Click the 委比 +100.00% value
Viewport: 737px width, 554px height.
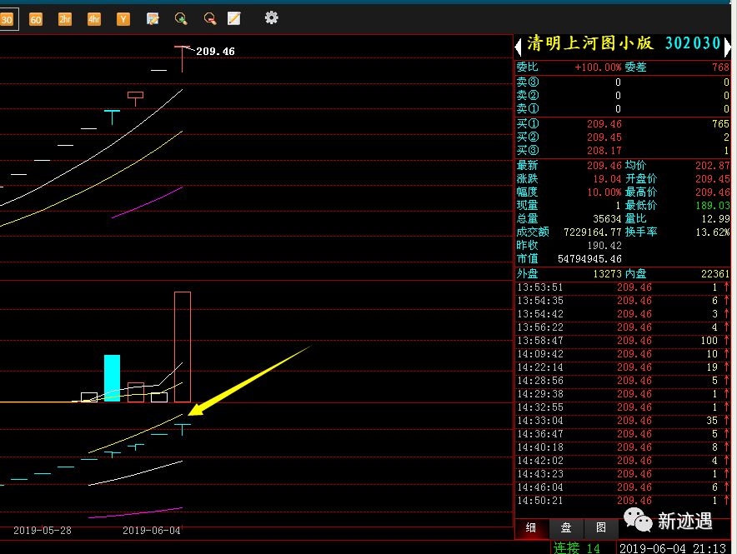click(x=598, y=67)
